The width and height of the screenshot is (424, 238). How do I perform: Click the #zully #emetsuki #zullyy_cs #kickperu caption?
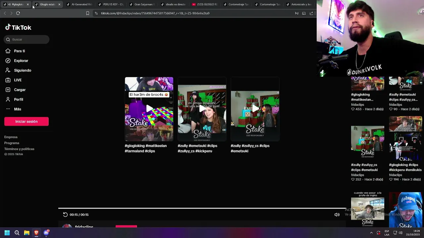coord(197,148)
